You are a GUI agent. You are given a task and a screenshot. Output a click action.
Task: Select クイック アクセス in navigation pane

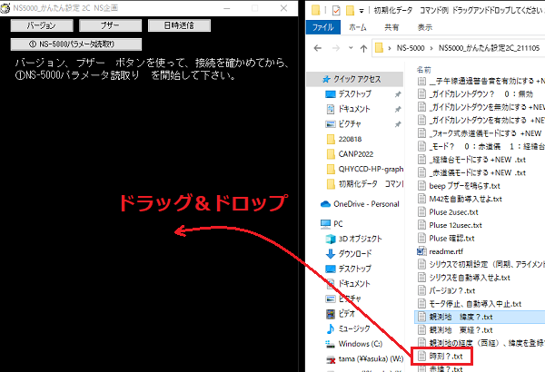(x=354, y=79)
